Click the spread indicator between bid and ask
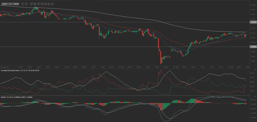Viewport: 257px width, 122px height. tap(10, 4)
